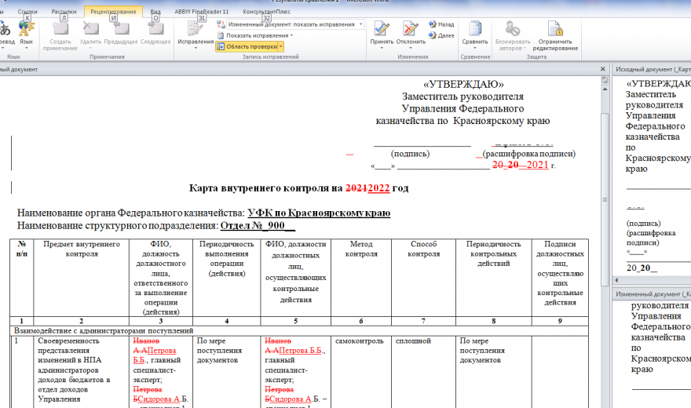Select the Рецензирование tab
Screen dimensions: 691x408
(x=113, y=12)
